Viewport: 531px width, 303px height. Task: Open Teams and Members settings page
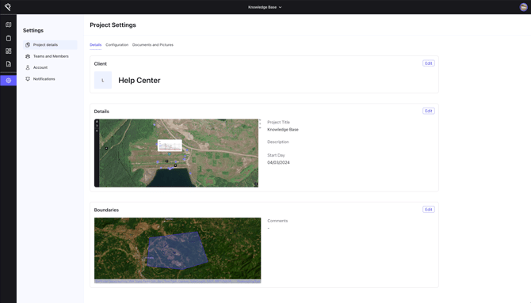point(50,56)
